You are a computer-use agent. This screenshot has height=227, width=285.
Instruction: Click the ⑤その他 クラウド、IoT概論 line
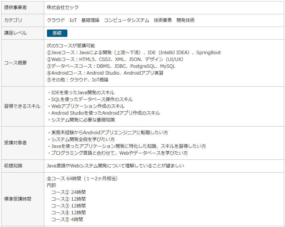78,80
